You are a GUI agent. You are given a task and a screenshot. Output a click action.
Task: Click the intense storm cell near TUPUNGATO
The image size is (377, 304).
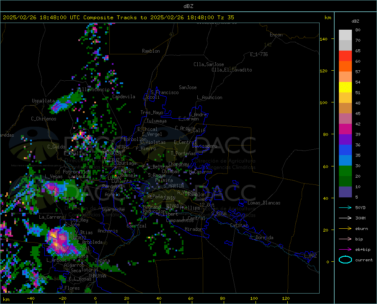(x=59, y=241)
